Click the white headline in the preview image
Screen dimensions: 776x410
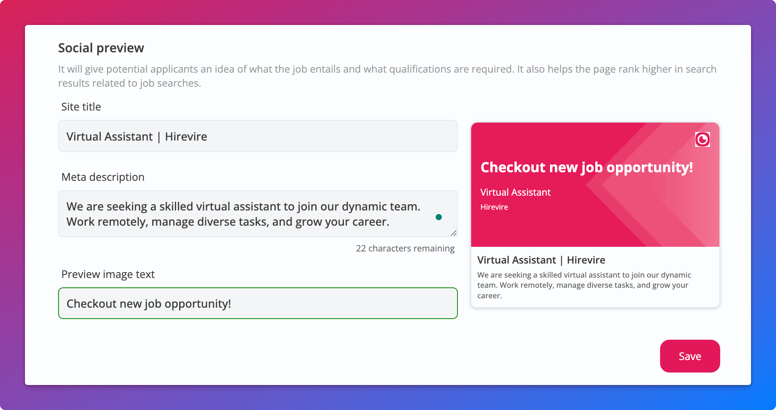pyautogui.click(x=586, y=167)
